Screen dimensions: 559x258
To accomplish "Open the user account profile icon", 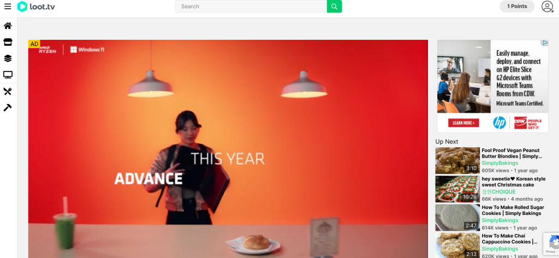I will tap(547, 7).
